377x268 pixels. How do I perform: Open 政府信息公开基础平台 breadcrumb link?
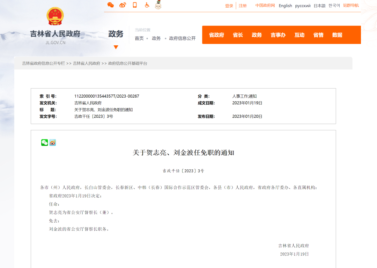[x=128, y=63]
